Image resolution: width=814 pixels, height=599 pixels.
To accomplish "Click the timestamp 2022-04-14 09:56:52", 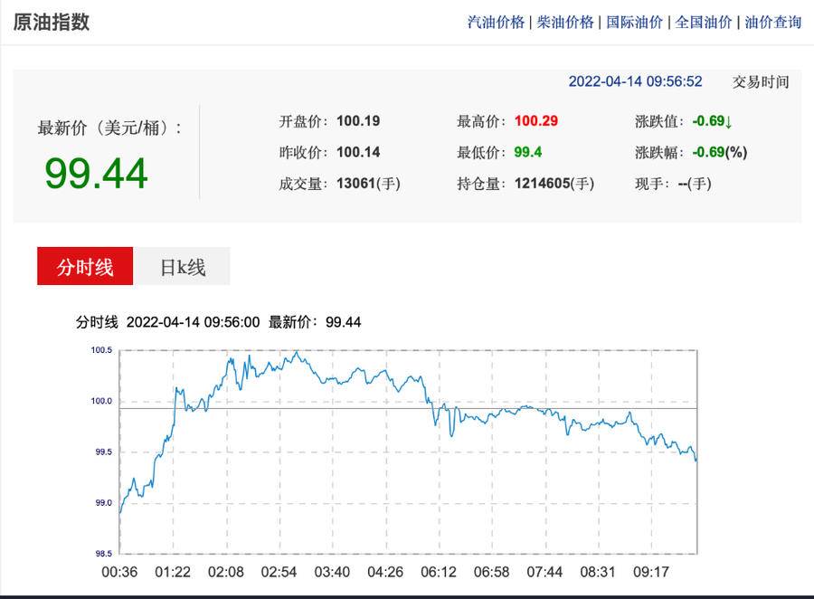I will tap(636, 81).
